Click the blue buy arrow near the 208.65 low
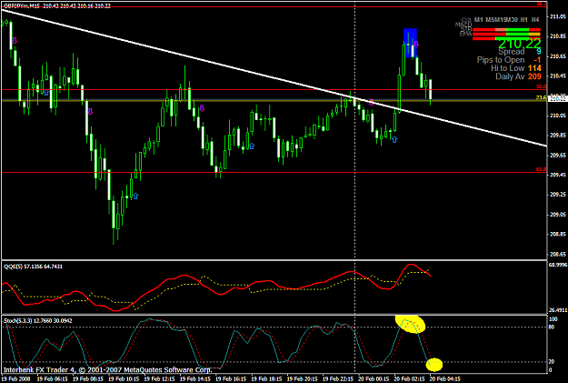Viewport: 568px width, 383px height. (135, 196)
